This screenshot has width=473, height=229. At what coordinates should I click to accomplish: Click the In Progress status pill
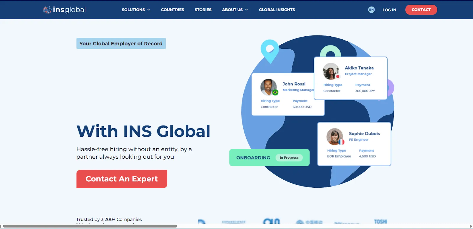(x=289, y=157)
